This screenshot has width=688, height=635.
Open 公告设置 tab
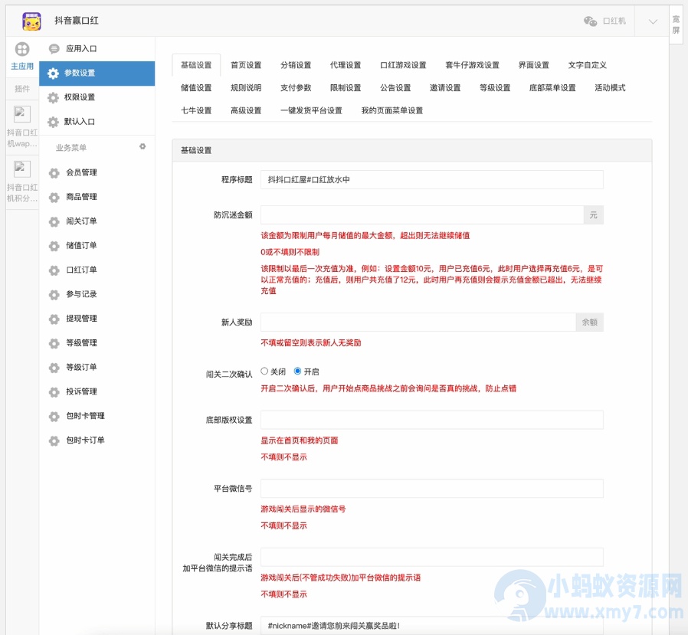tap(395, 88)
